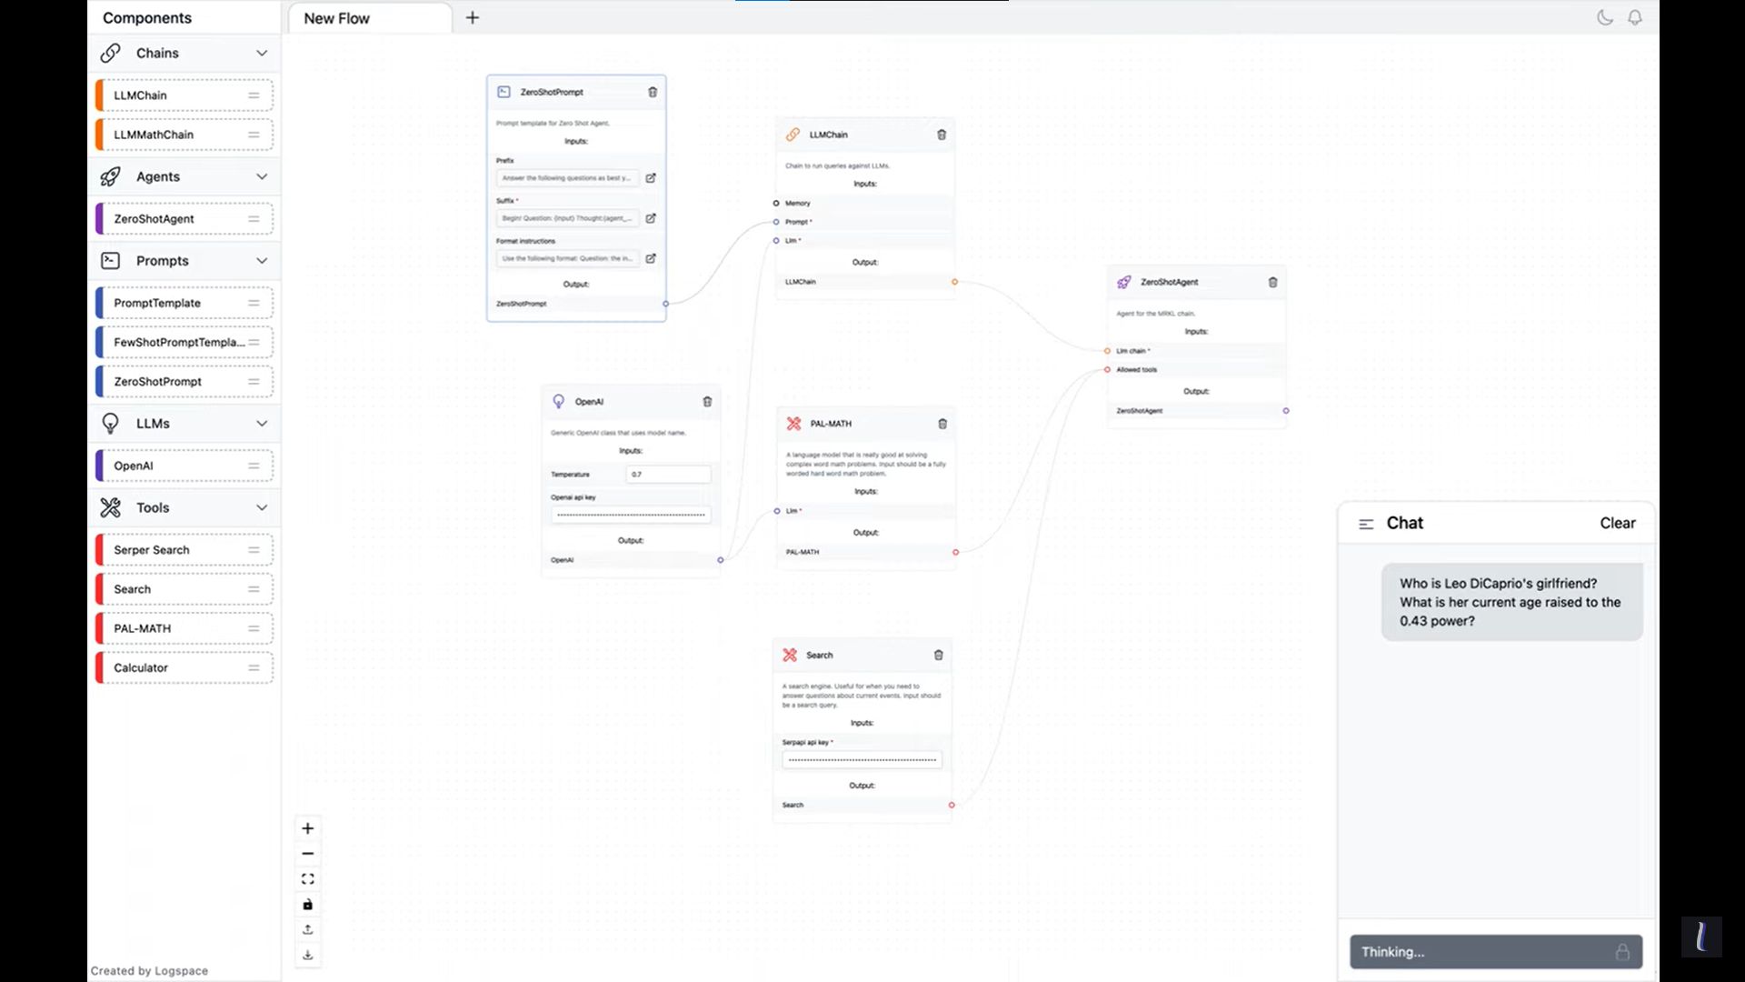Click the Clear button in Chat panel
The width and height of the screenshot is (1745, 982).
1618,522
